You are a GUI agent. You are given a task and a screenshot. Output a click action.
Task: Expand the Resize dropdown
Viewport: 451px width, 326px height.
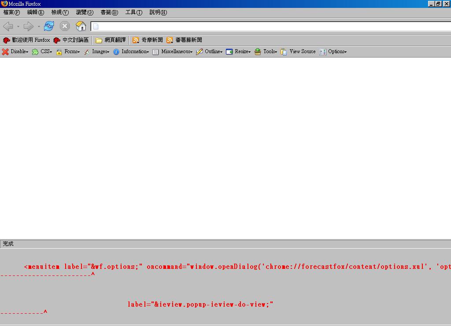[250, 52]
